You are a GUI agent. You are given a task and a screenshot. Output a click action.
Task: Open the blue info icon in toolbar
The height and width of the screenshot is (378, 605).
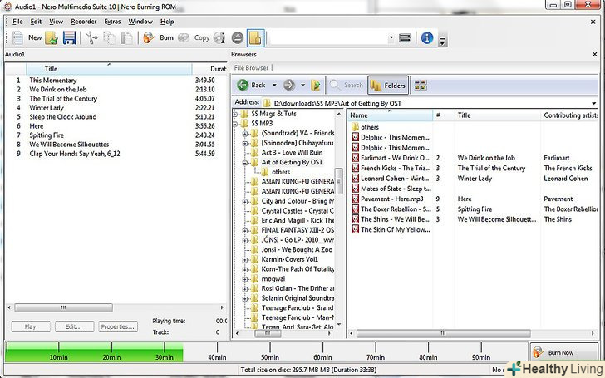(x=427, y=37)
